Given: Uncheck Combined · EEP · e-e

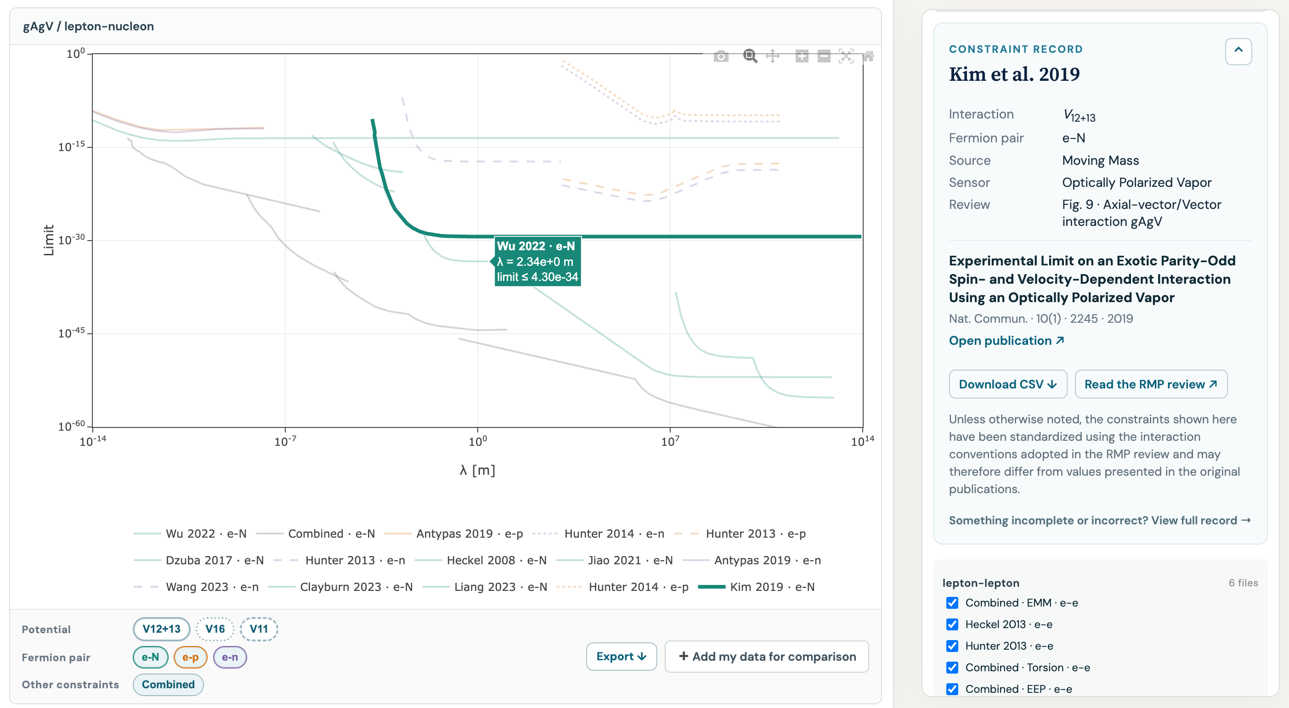Looking at the screenshot, I should pos(952,689).
